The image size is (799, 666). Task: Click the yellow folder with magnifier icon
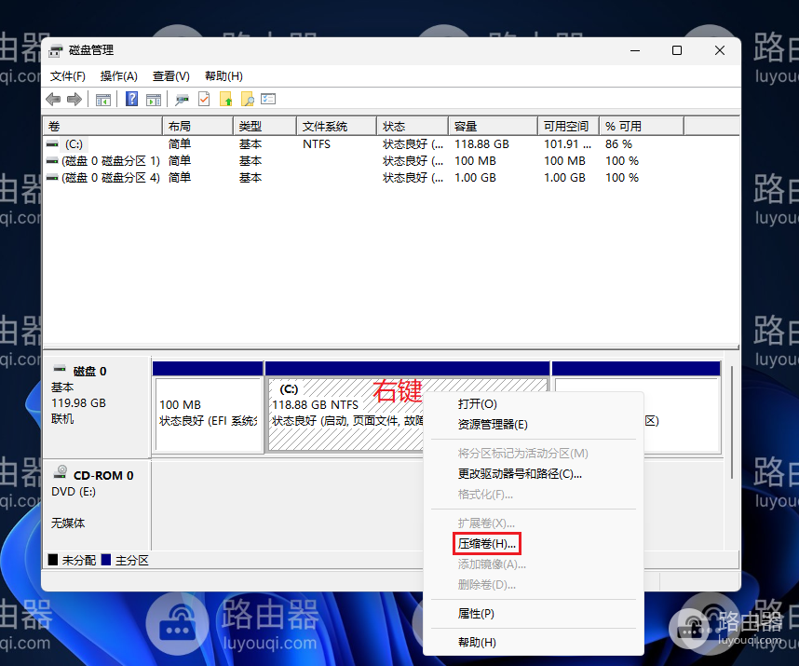247,99
